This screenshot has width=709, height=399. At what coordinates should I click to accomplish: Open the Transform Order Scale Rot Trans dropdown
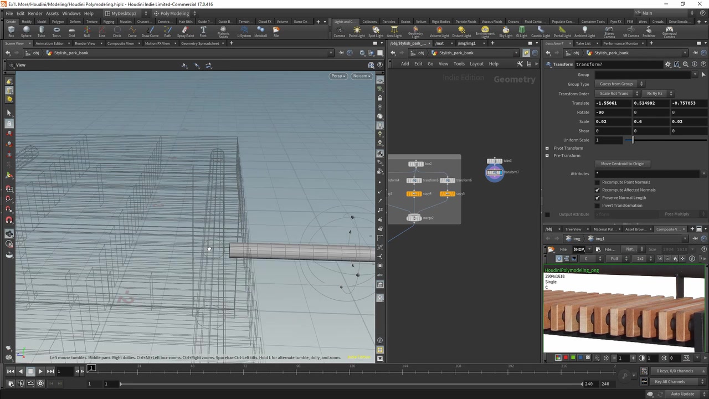pos(618,94)
